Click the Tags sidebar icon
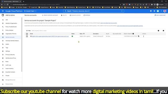 [3, 48]
